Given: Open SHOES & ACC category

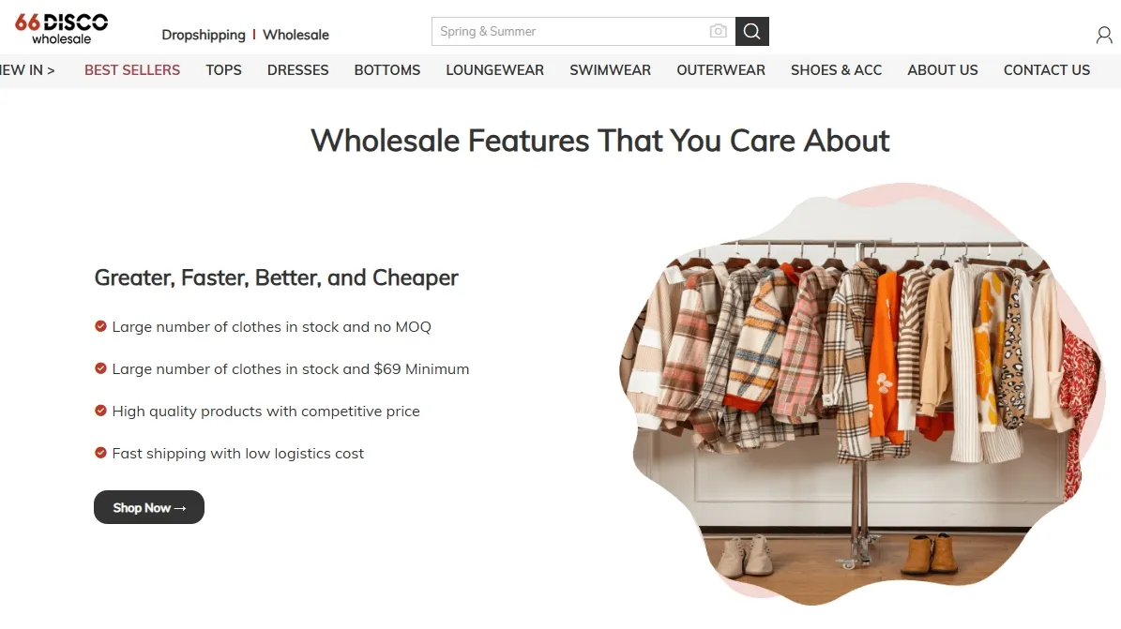Looking at the screenshot, I should [x=837, y=70].
